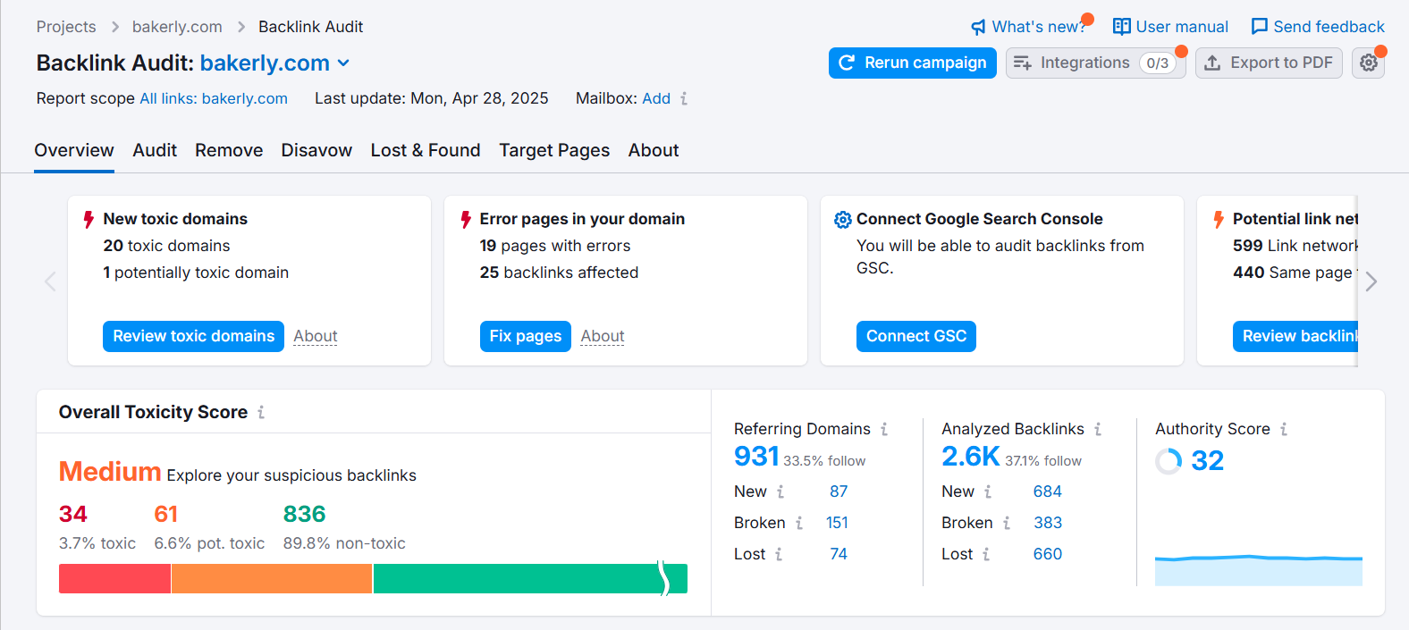Screen dimensions: 1409x630
Task: Click the User manual book icon
Action: (x=1121, y=27)
